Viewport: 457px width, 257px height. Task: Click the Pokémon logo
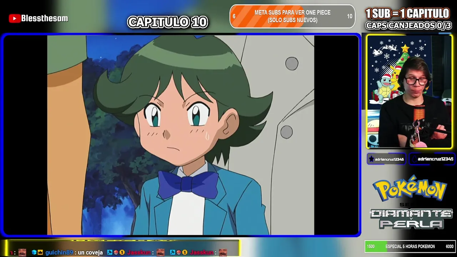pos(410,188)
